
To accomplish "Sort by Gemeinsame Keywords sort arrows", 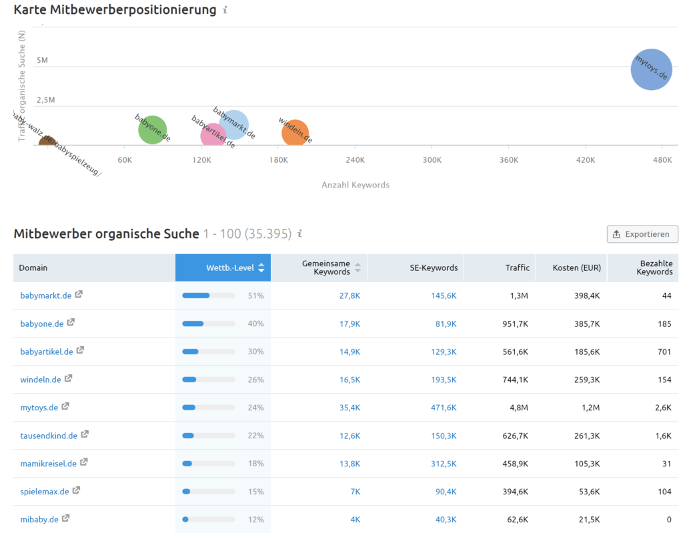I will [x=358, y=268].
